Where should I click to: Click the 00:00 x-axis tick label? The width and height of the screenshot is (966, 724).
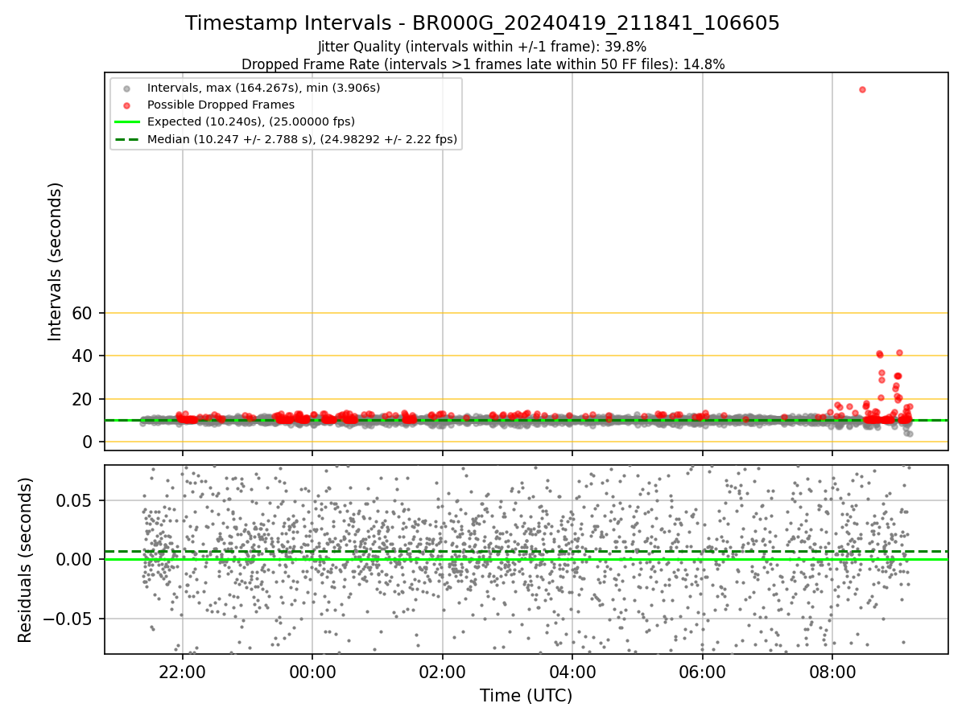click(312, 671)
